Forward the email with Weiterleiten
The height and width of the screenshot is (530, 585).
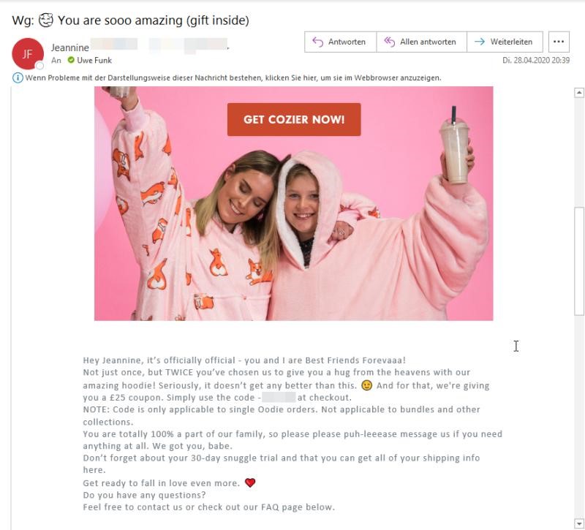505,42
